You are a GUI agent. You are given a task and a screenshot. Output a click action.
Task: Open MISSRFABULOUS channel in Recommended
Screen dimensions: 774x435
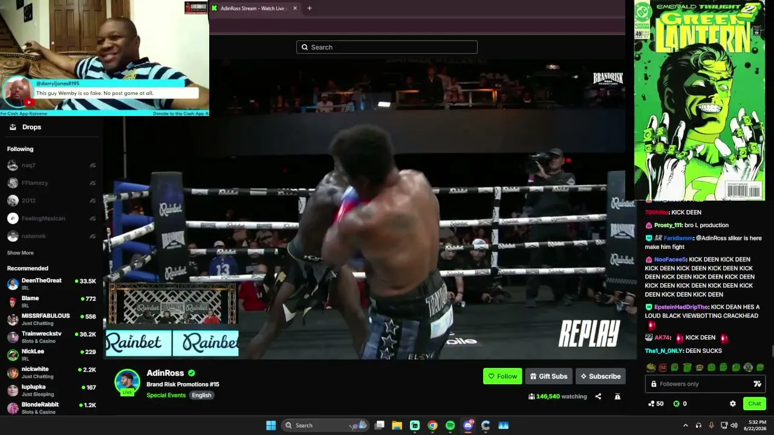[51, 319]
